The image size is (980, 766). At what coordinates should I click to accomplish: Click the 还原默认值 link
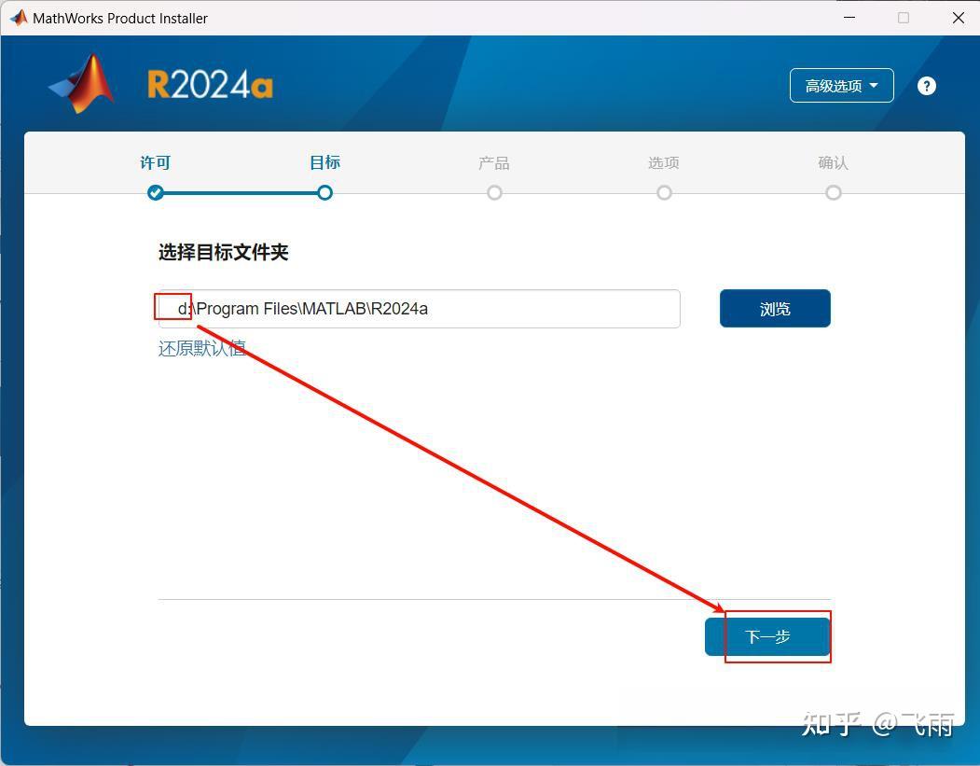(202, 347)
